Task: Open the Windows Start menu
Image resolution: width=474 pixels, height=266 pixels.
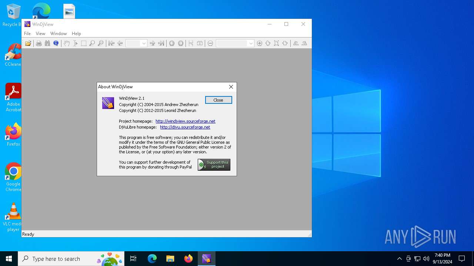Action: pyautogui.click(x=9, y=259)
